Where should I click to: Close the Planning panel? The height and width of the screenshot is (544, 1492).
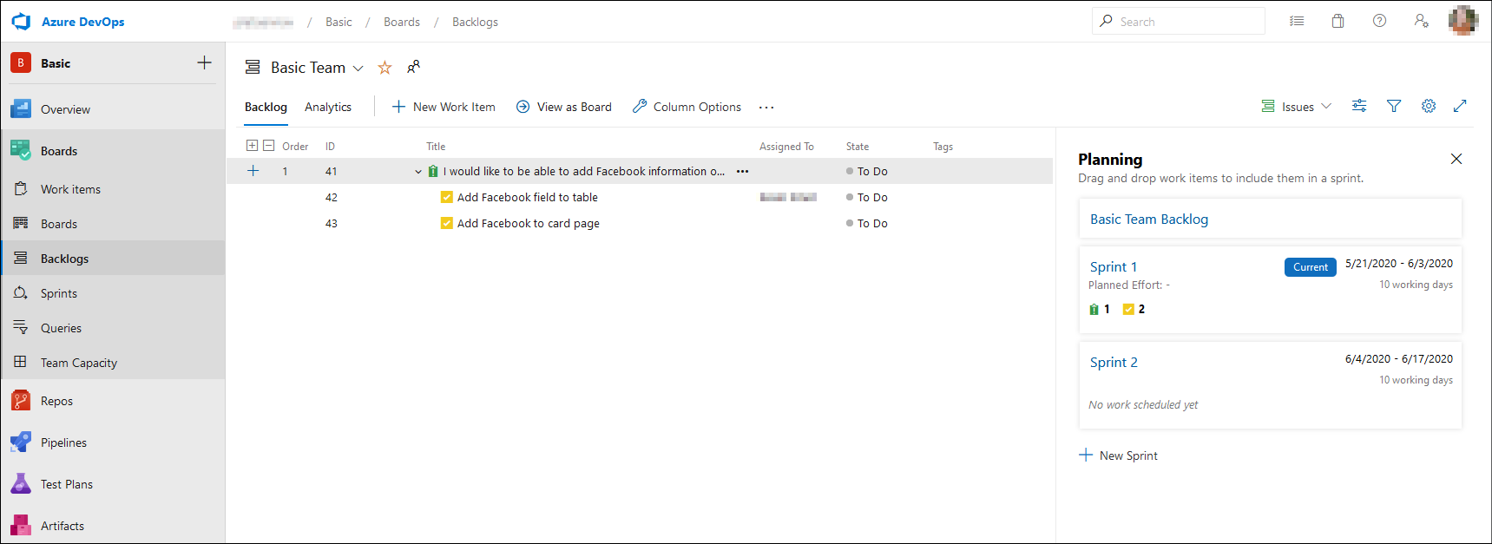coord(1456,159)
